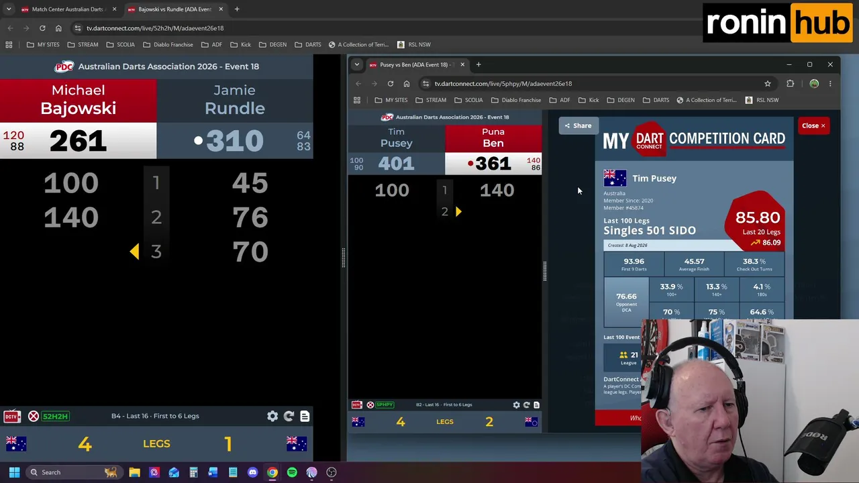Image resolution: width=859 pixels, height=483 pixels.
Task: Click DCTV logo in Pusey vs Ben footer
Action: click(356, 405)
